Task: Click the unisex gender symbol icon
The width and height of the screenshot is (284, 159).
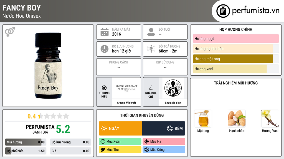Action: pyautogui.click(x=10, y=32)
